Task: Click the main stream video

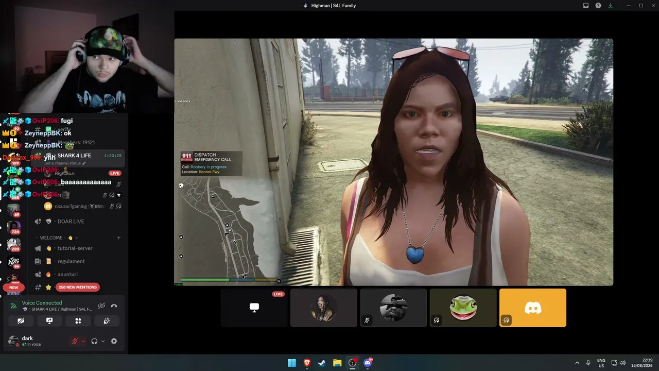Action: [393, 162]
